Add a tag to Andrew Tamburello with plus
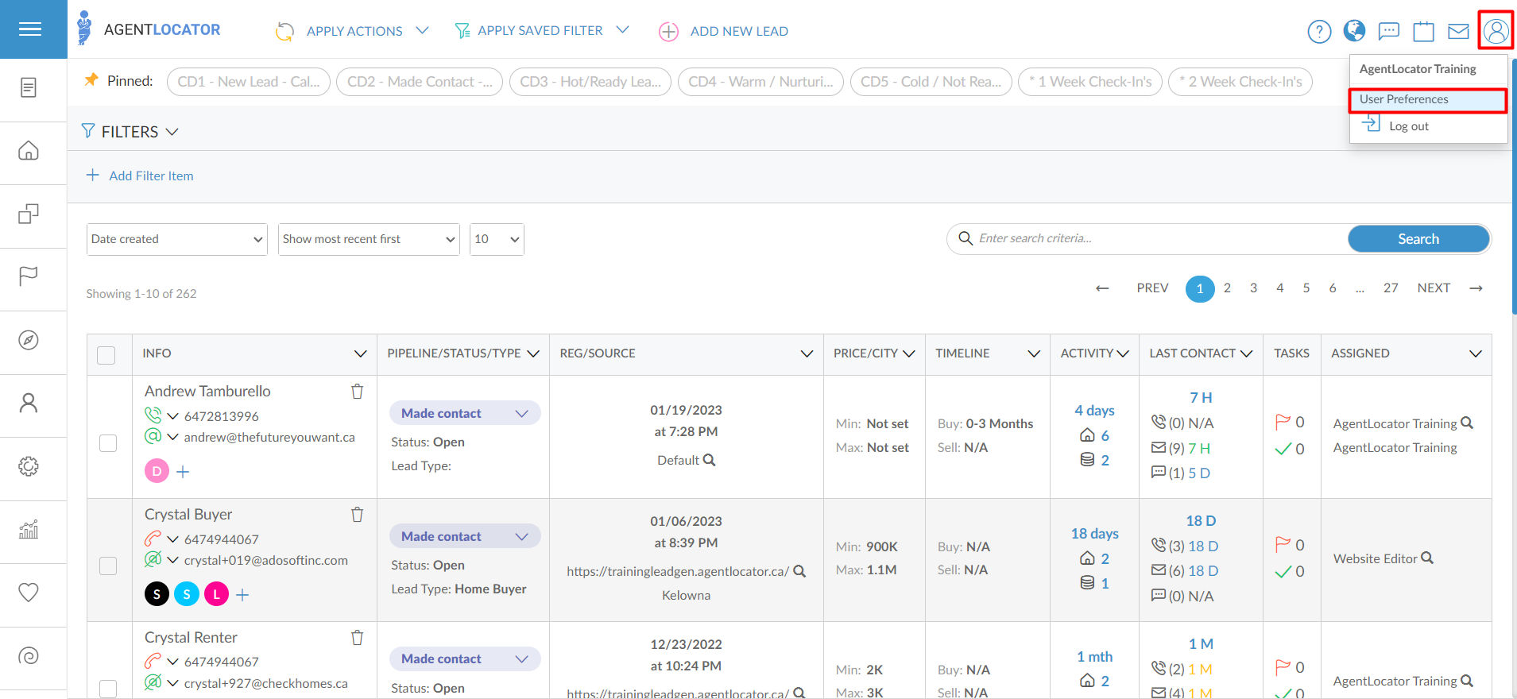The width and height of the screenshot is (1517, 699). [183, 472]
